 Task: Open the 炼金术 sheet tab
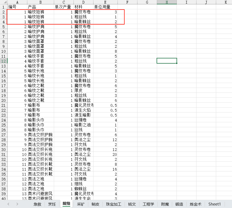pos(196,204)
